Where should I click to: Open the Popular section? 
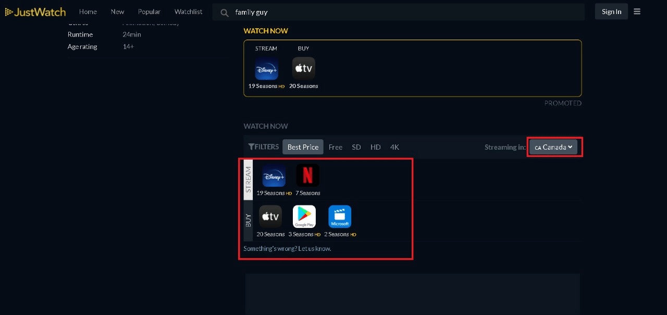(x=149, y=11)
